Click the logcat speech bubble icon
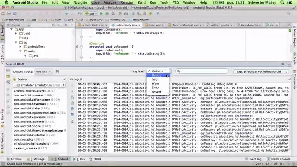The height and width of the screenshot is (167, 297). 72,109
